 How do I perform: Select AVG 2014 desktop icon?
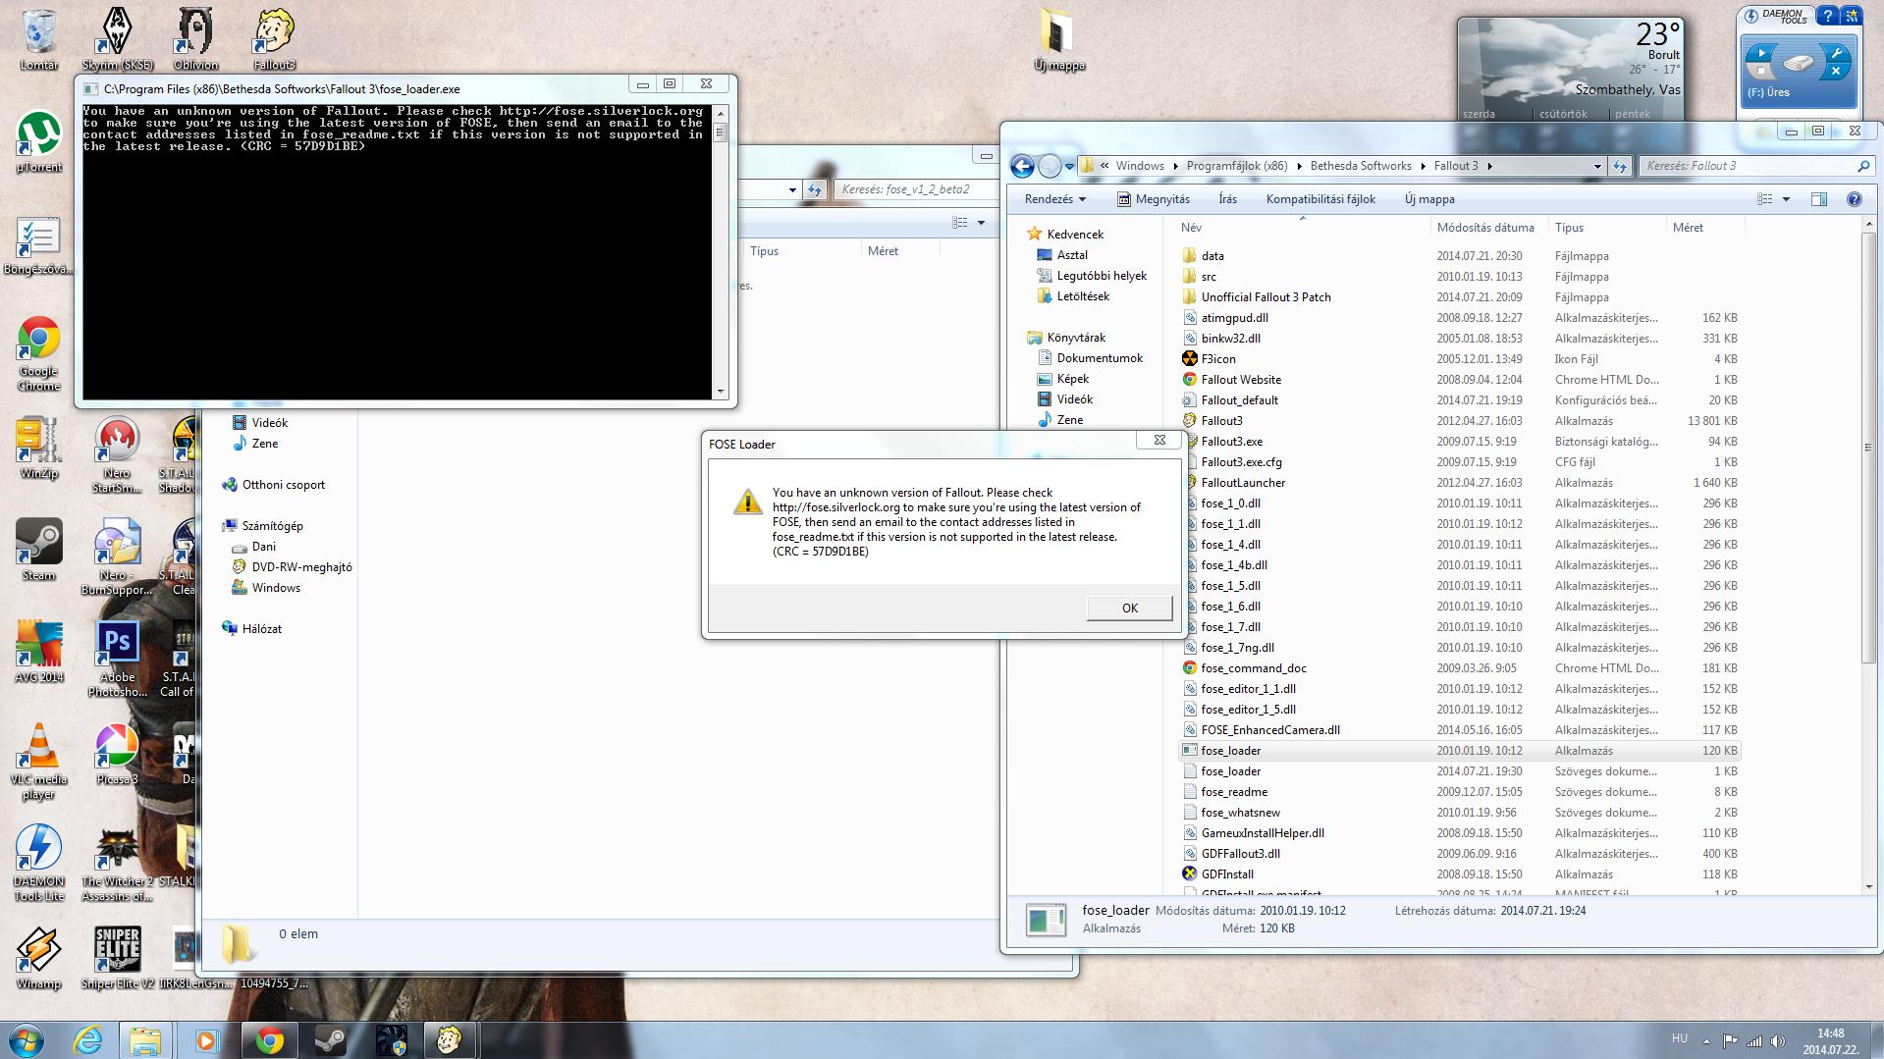coord(38,652)
